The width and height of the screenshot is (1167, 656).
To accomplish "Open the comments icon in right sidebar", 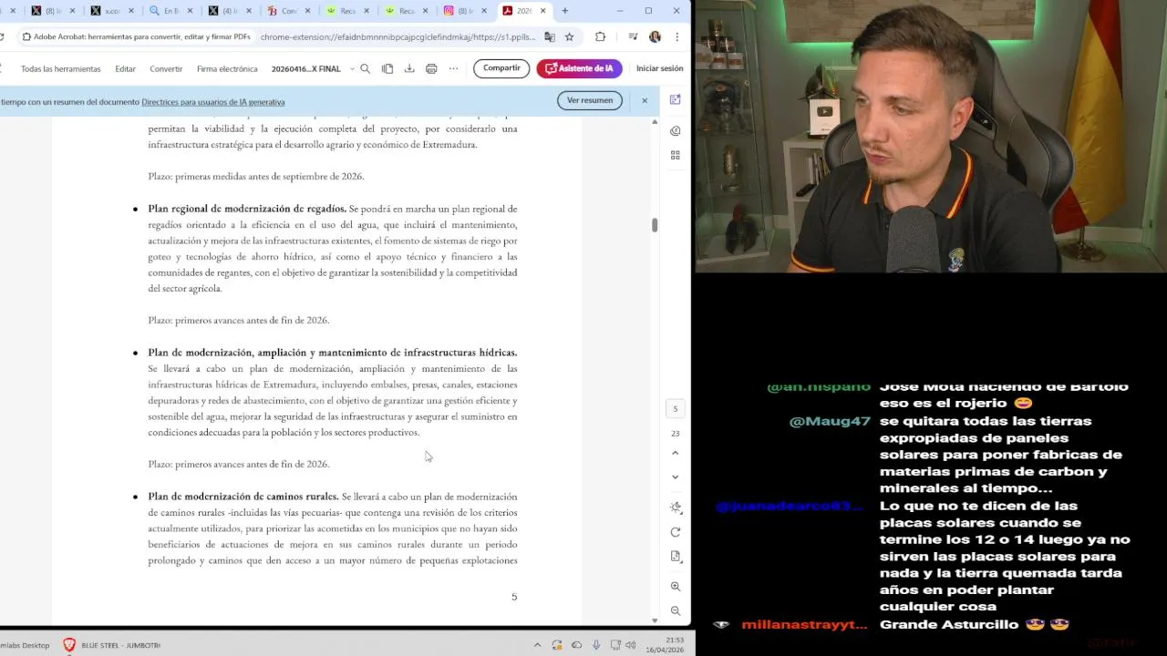I will [x=676, y=131].
